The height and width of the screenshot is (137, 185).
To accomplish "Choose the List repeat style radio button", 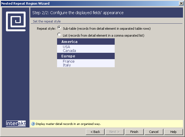I will coord(59,35).
